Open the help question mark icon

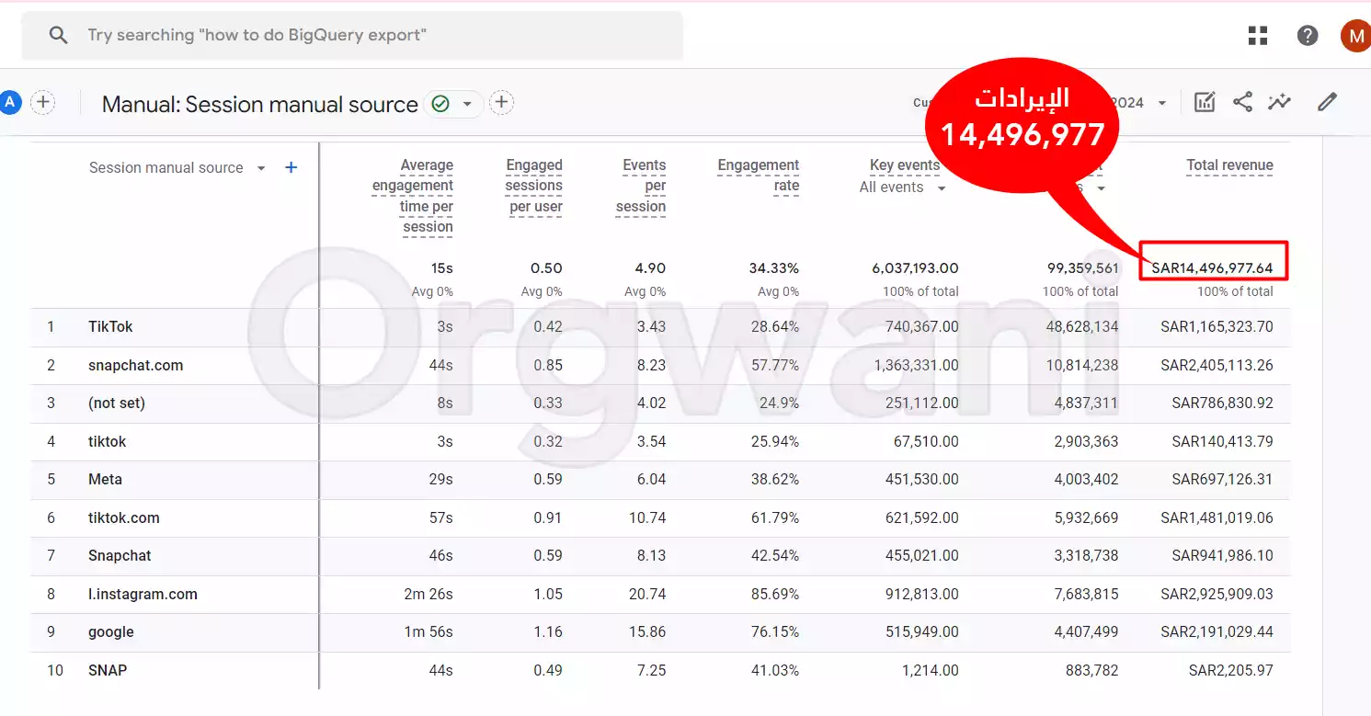(1307, 36)
